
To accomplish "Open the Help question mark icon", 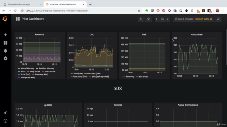I will [5, 121].
